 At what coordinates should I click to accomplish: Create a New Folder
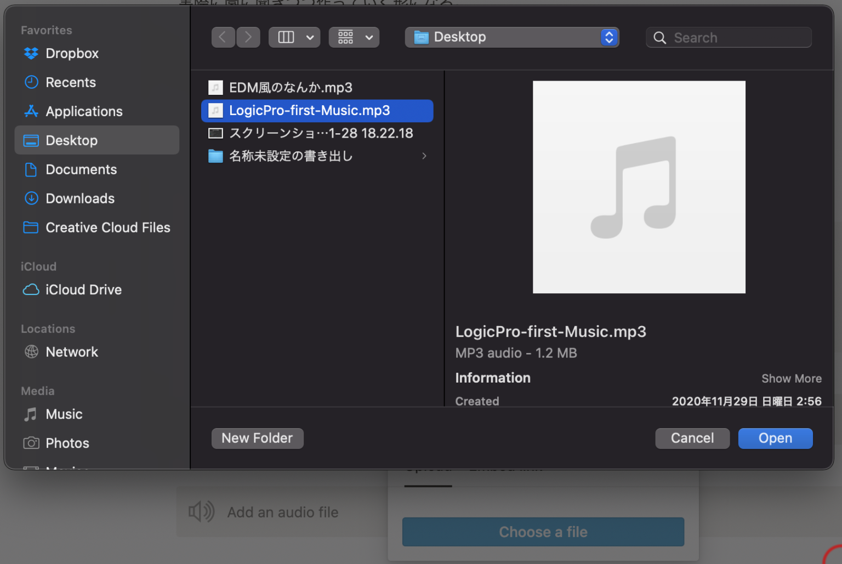pyautogui.click(x=257, y=438)
